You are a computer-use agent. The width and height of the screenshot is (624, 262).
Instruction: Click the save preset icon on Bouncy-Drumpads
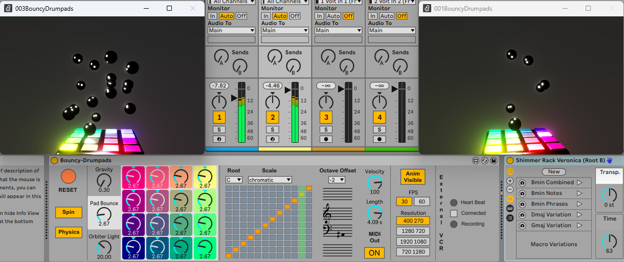click(494, 161)
